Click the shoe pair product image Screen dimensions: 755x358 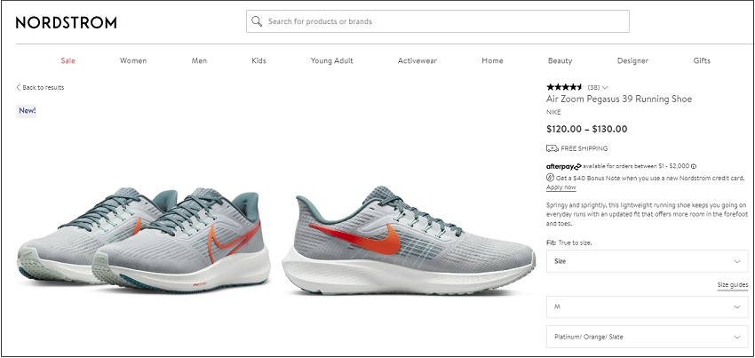pyautogui.click(x=143, y=240)
